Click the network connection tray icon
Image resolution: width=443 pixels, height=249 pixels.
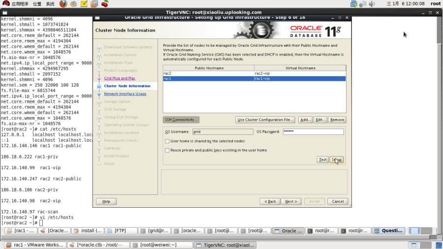363,3
